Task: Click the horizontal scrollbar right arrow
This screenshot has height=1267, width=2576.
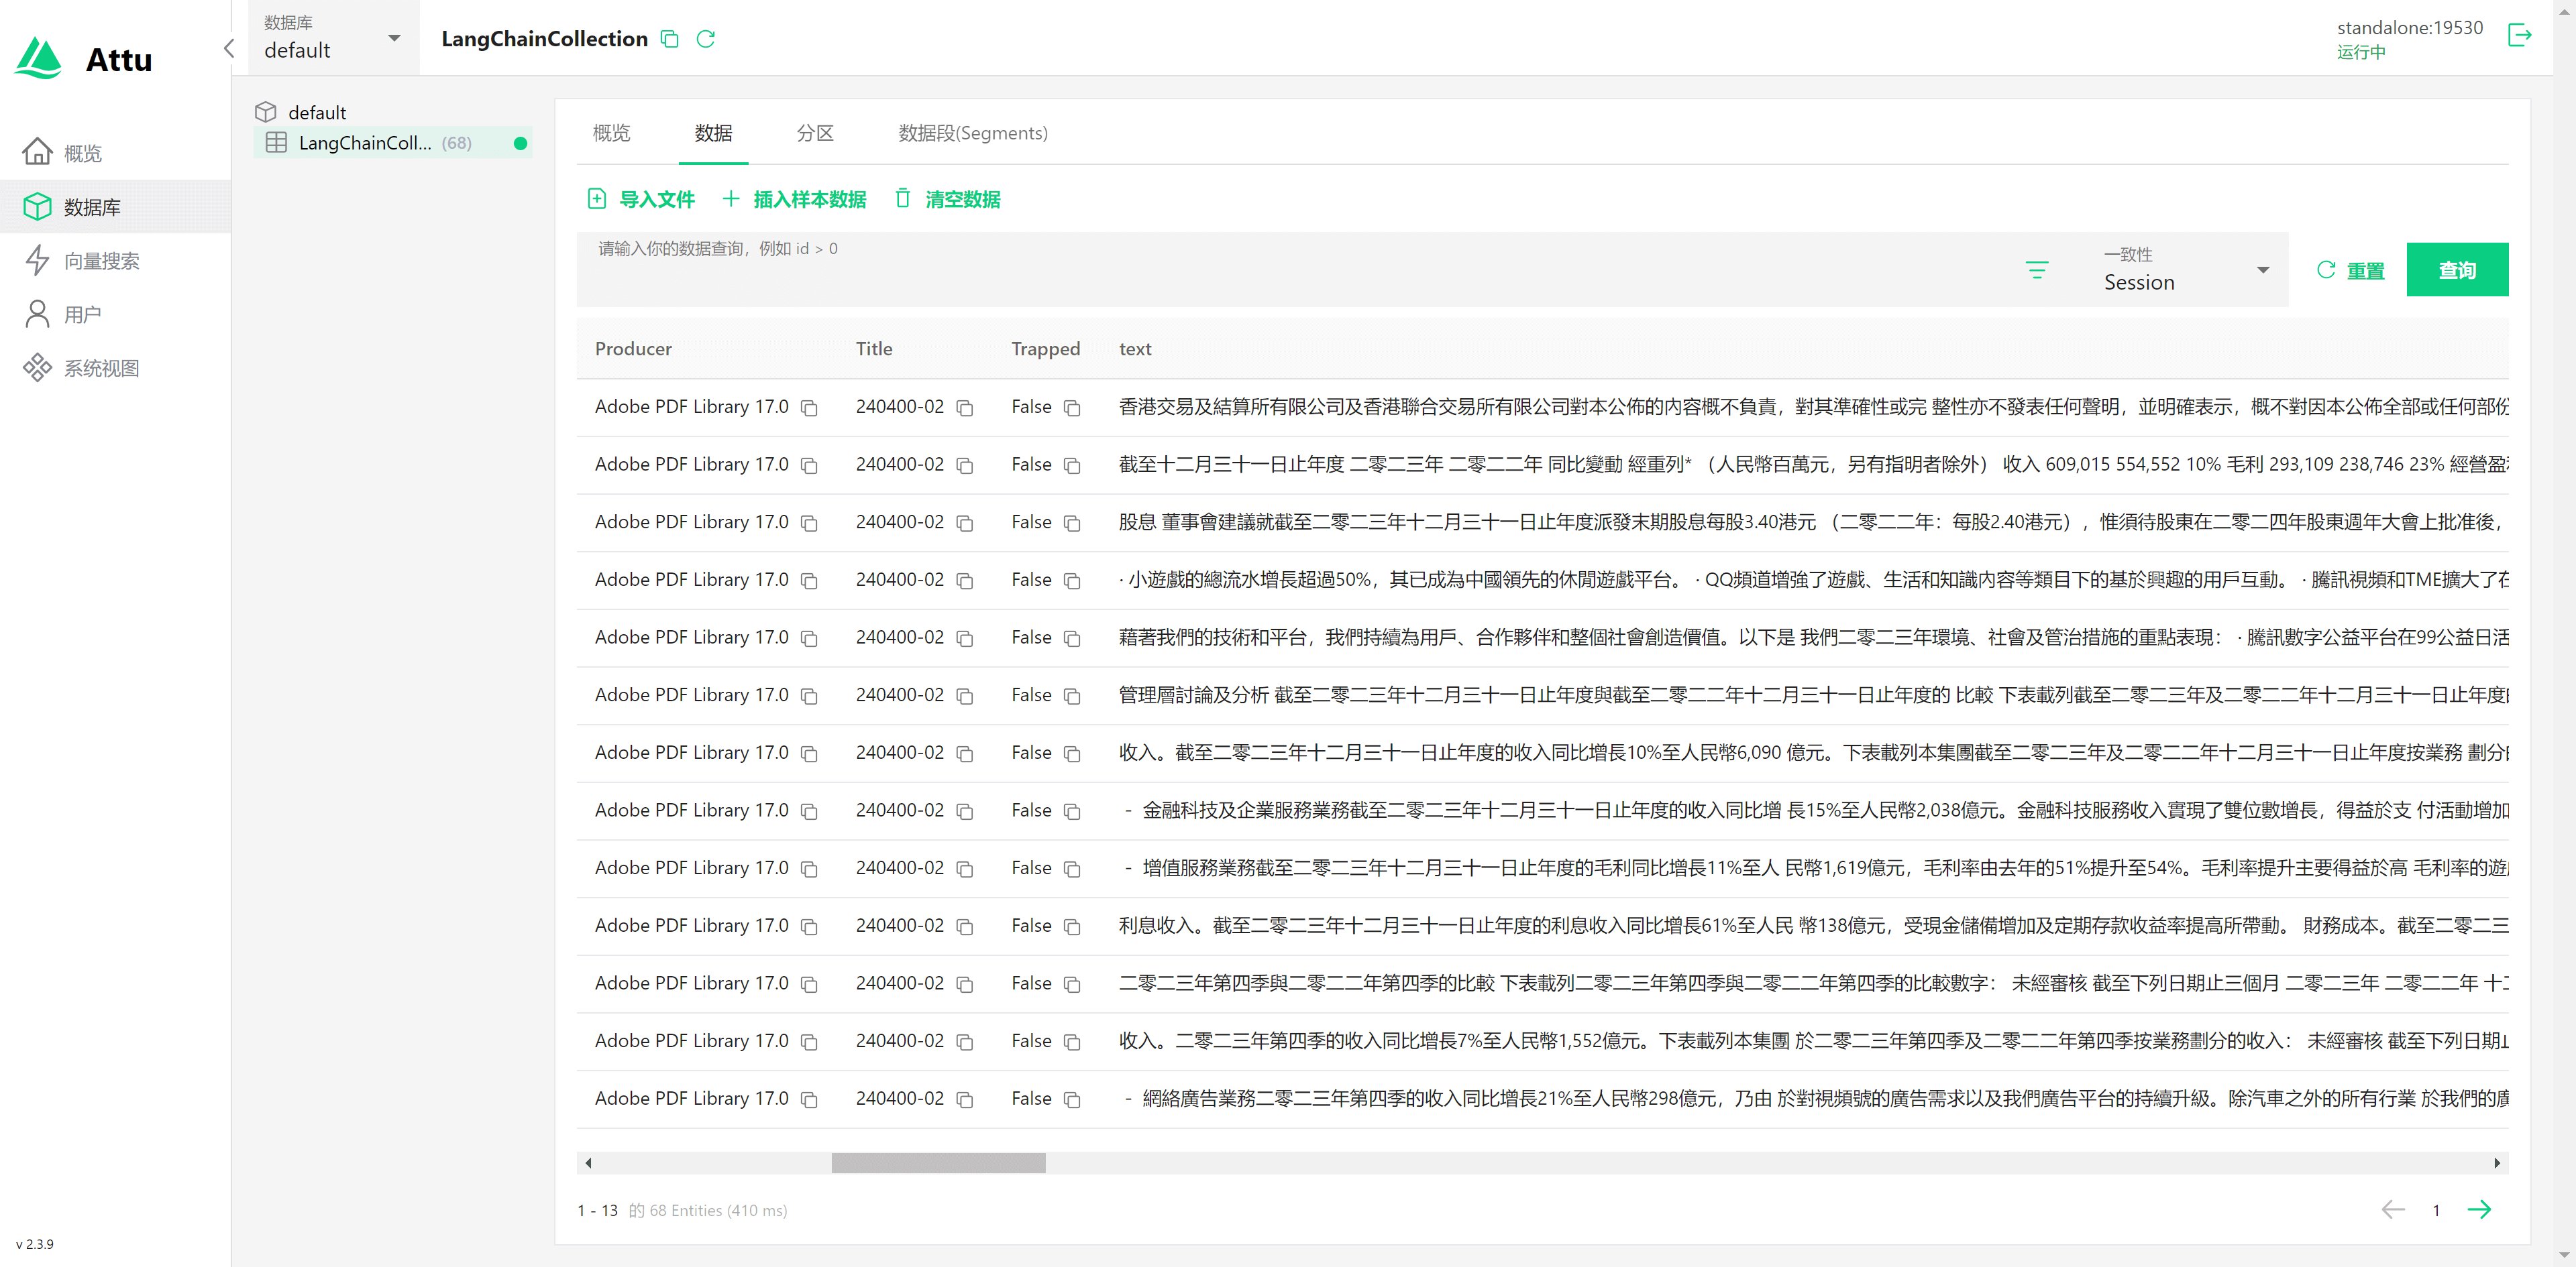Action: pyautogui.click(x=2497, y=1162)
